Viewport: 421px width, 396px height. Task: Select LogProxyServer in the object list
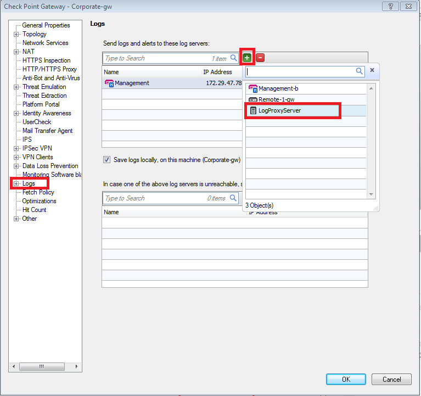click(306, 110)
